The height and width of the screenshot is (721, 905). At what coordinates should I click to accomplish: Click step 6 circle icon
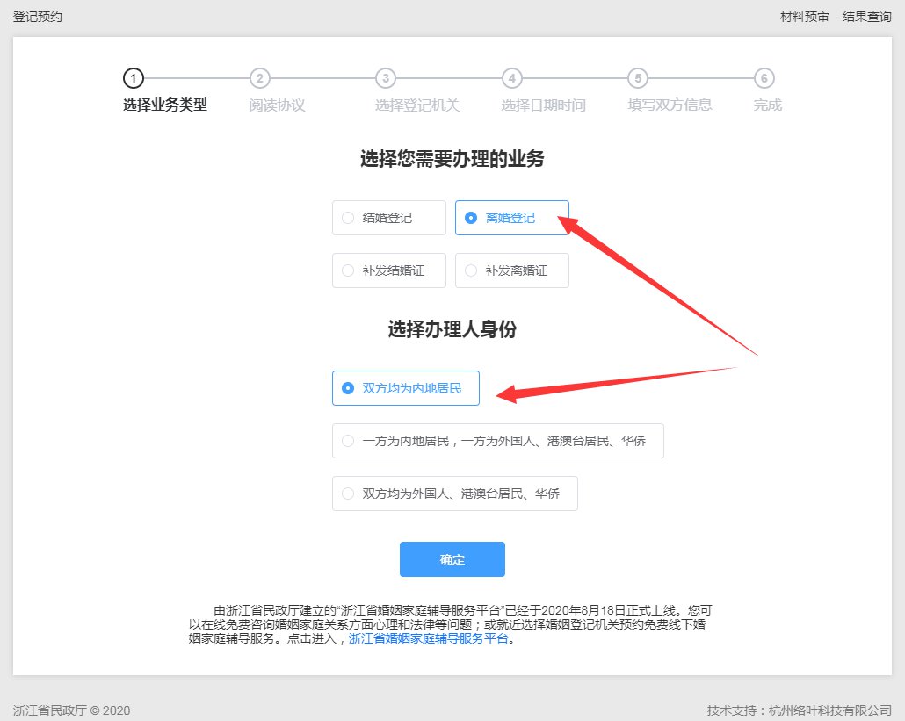pos(764,78)
